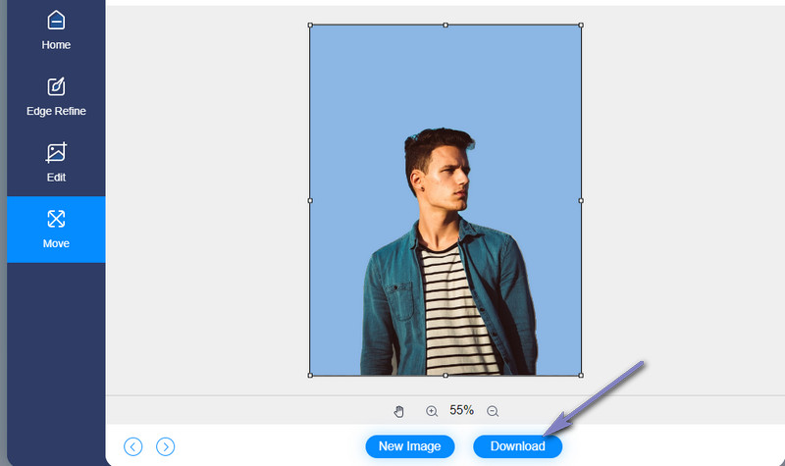
Task: Select the Move tool in sidebar
Action: [x=56, y=229]
